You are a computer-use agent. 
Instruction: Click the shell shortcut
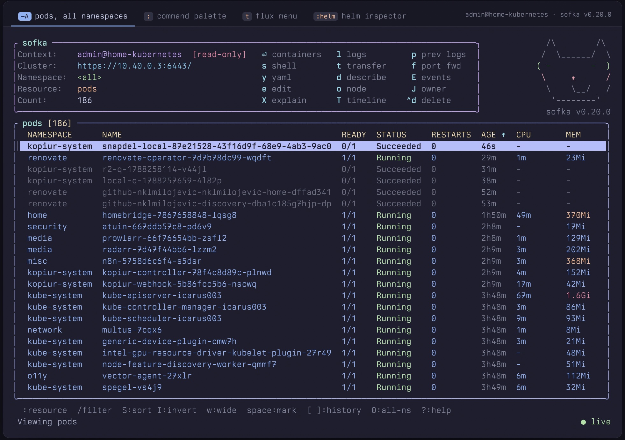(279, 66)
